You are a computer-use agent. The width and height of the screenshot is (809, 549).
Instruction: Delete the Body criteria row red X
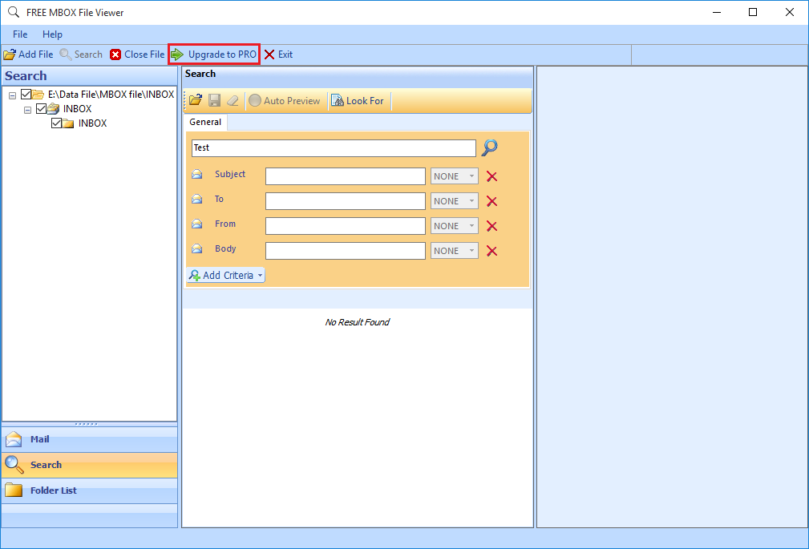coord(491,251)
